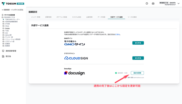Go back to 経費精算・インボイス link

pyautogui.click(x=12, y=10)
